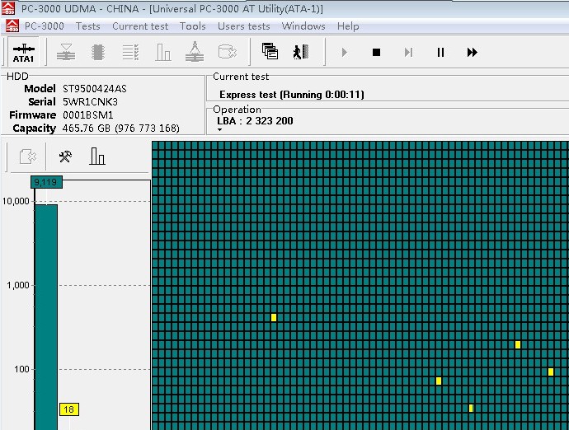Click the exit running-man icon in toolbar
The height and width of the screenshot is (430, 569).
coord(299,52)
